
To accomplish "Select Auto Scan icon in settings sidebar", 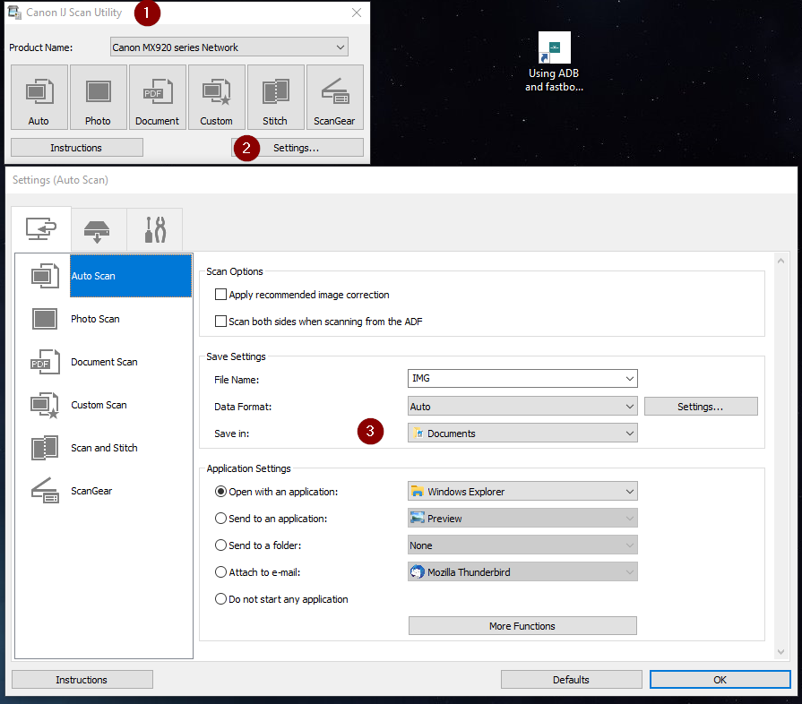I will 45,276.
